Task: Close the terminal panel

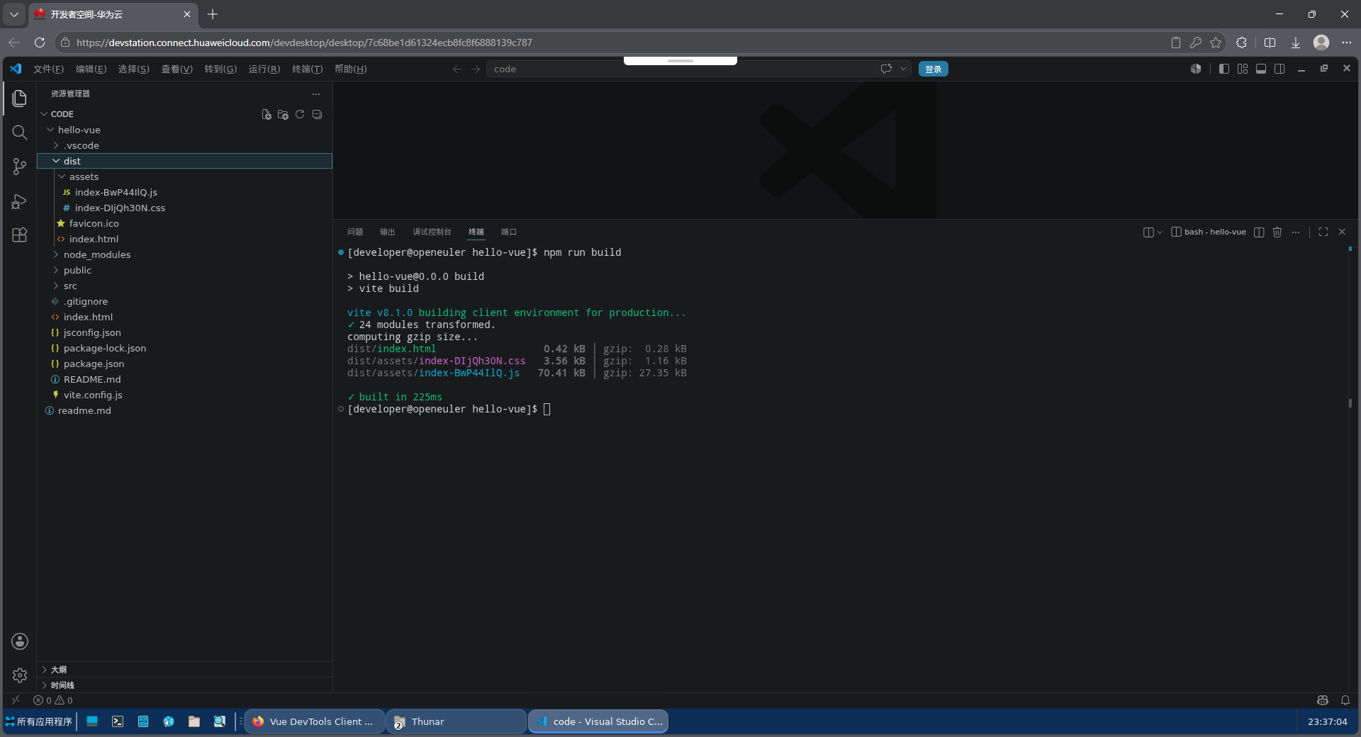Action: coord(1342,232)
